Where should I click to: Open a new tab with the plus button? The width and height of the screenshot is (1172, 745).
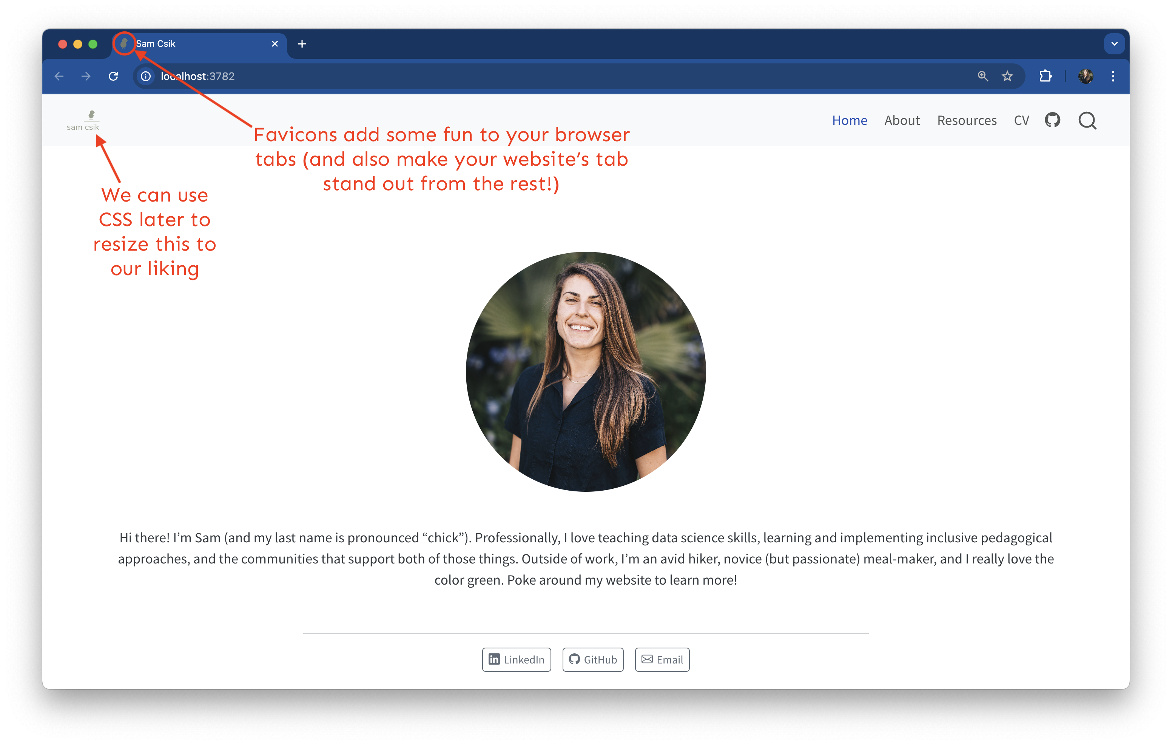point(302,44)
